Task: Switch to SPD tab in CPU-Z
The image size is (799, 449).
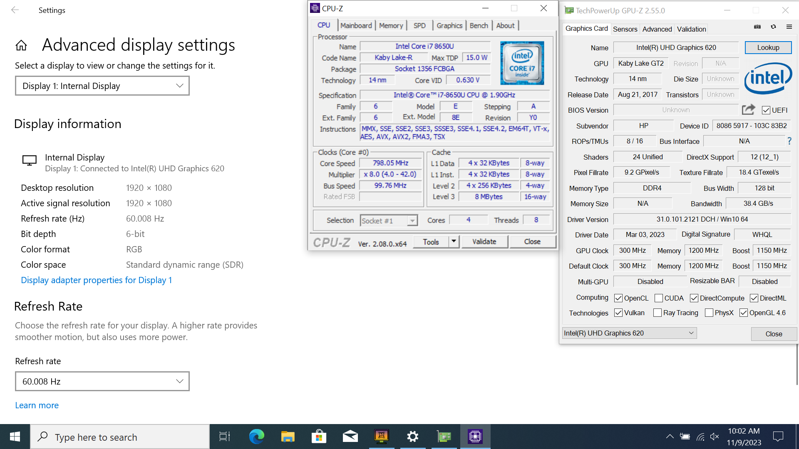Action: click(419, 25)
